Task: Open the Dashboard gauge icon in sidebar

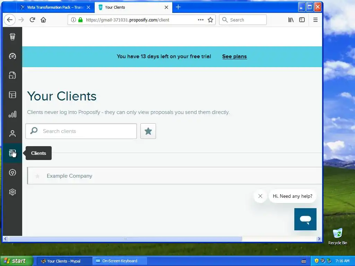Action: [x=12, y=56]
